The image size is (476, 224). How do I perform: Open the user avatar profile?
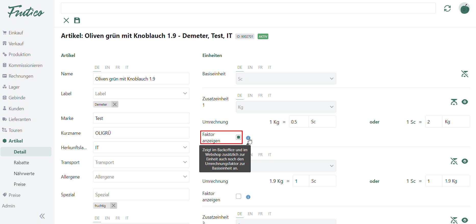[464, 8]
